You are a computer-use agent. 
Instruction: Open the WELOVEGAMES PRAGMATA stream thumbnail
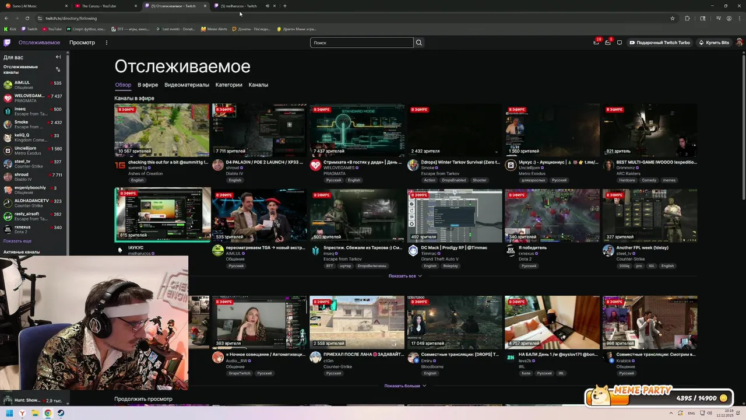[x=357, y=130]
